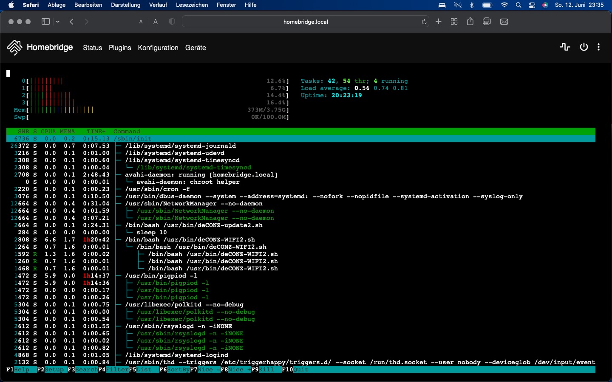Click the privacy shield icon

pyautogui.click(x=172, y=22)
